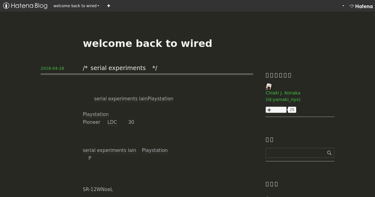Expand the small arrow menu beside Hatena

[x=343, y=6]
